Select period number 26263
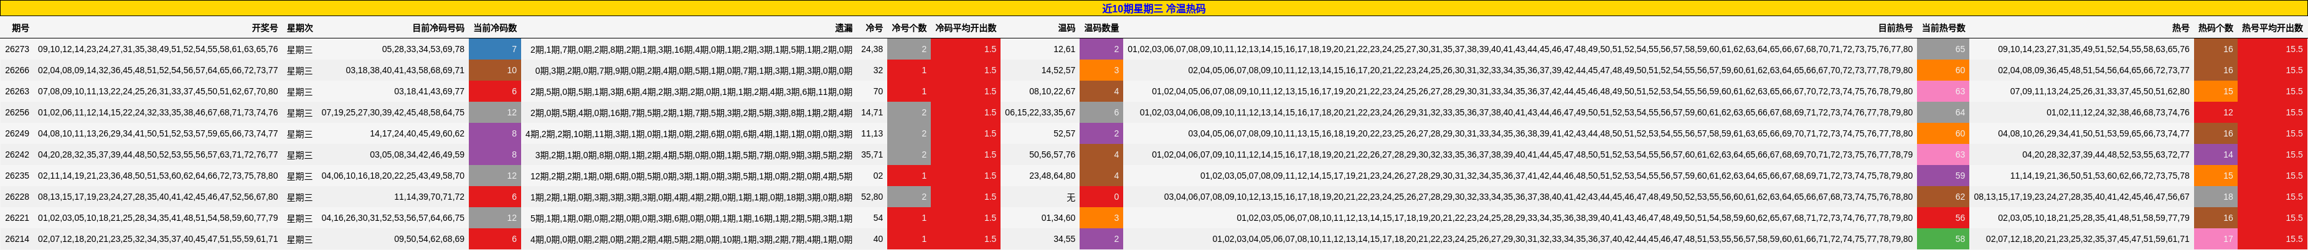The width and height of the screenshot is (2308, 250). pos(17,91)
